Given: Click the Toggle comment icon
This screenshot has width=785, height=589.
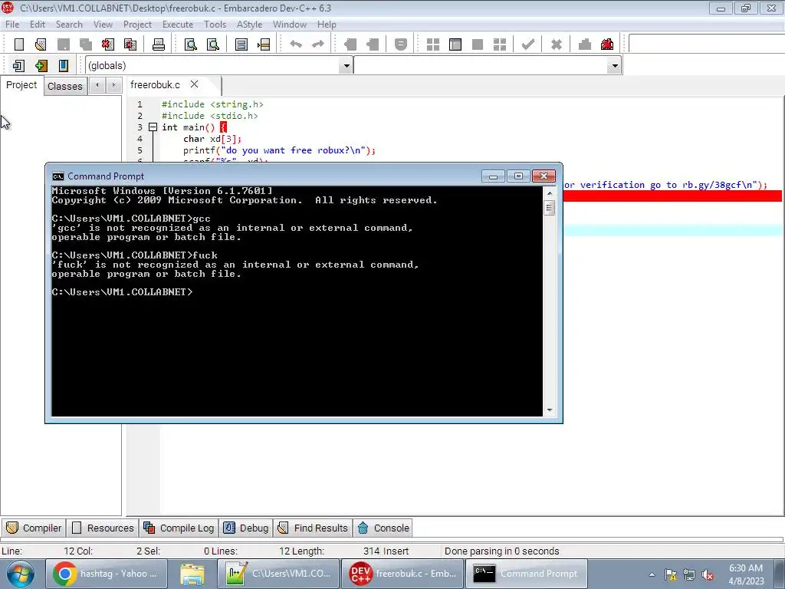Looking at the screenshot, I should [x=400, y=44].
